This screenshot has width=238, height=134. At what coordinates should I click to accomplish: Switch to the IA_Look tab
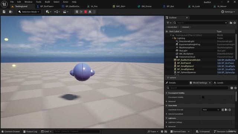click(x=196, y=6)
